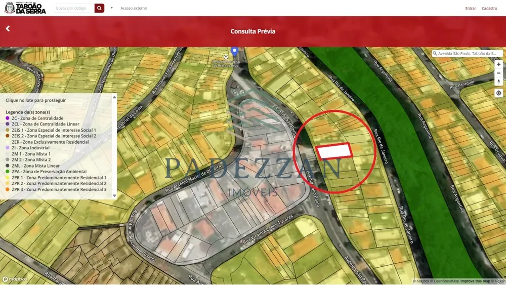This screenshot has width=506, height=285.
Task: Click 'ZEIS 2 - Zona Especial de Interesse Social 2' text
Action: coord(54,136)
